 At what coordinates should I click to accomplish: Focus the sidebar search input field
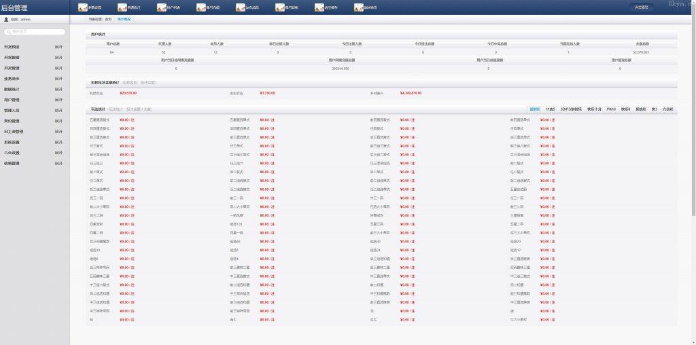click(37, 31)
